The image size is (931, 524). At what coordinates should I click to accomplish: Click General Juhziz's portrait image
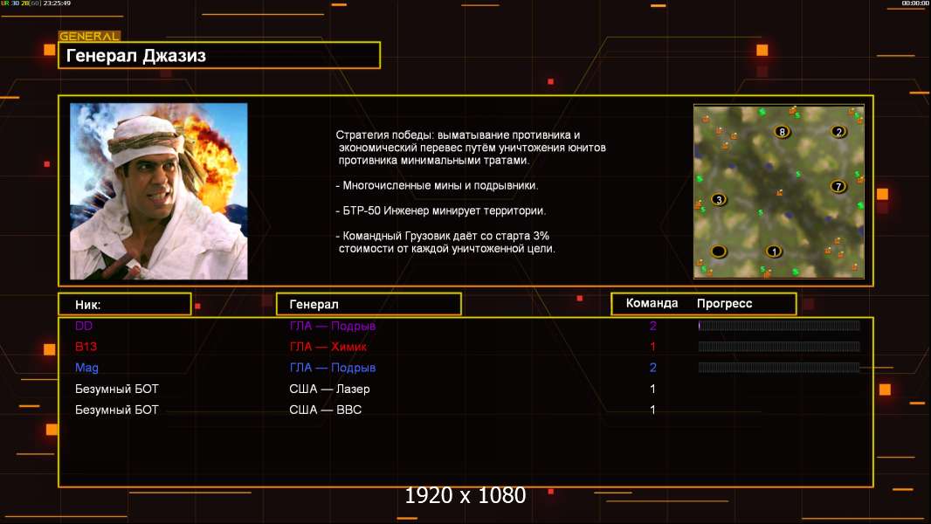[x=159, y=191]
